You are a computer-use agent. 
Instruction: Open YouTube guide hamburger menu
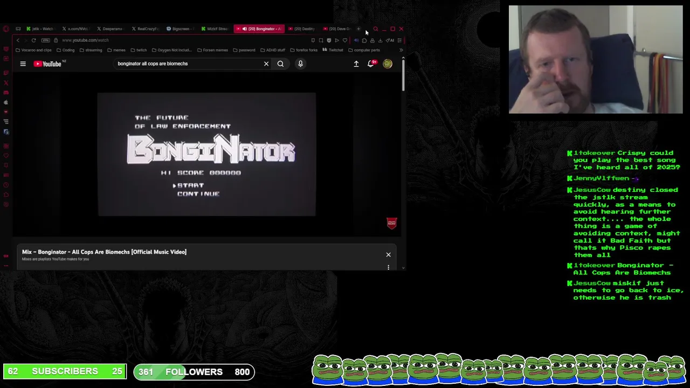click(23, 64)
